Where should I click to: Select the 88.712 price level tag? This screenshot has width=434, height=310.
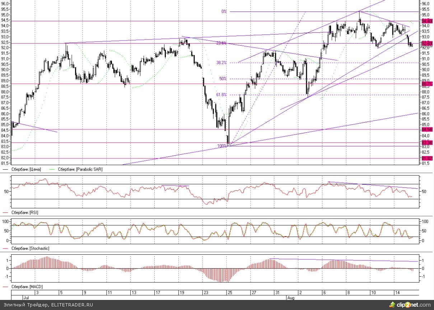click(x=426, y=84)
